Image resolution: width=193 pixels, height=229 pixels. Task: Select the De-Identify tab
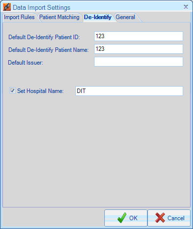tap(97, 17)
